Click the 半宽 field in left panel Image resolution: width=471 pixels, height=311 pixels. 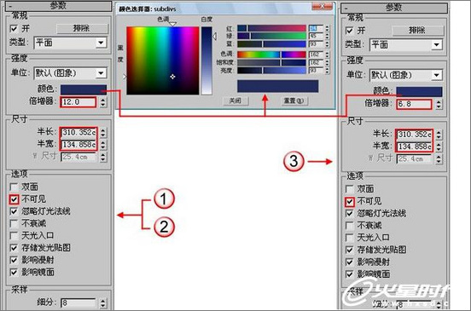tap(78, 145)
